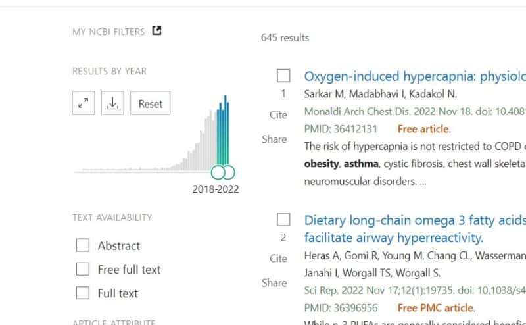Reset the year range filter

coord(150,103)
